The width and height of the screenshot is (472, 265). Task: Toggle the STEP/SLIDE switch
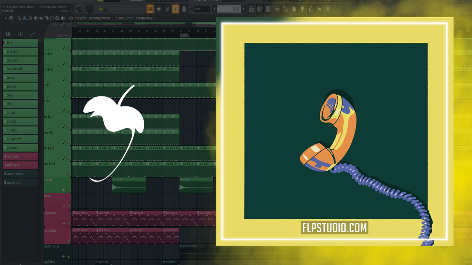[60, 35]
